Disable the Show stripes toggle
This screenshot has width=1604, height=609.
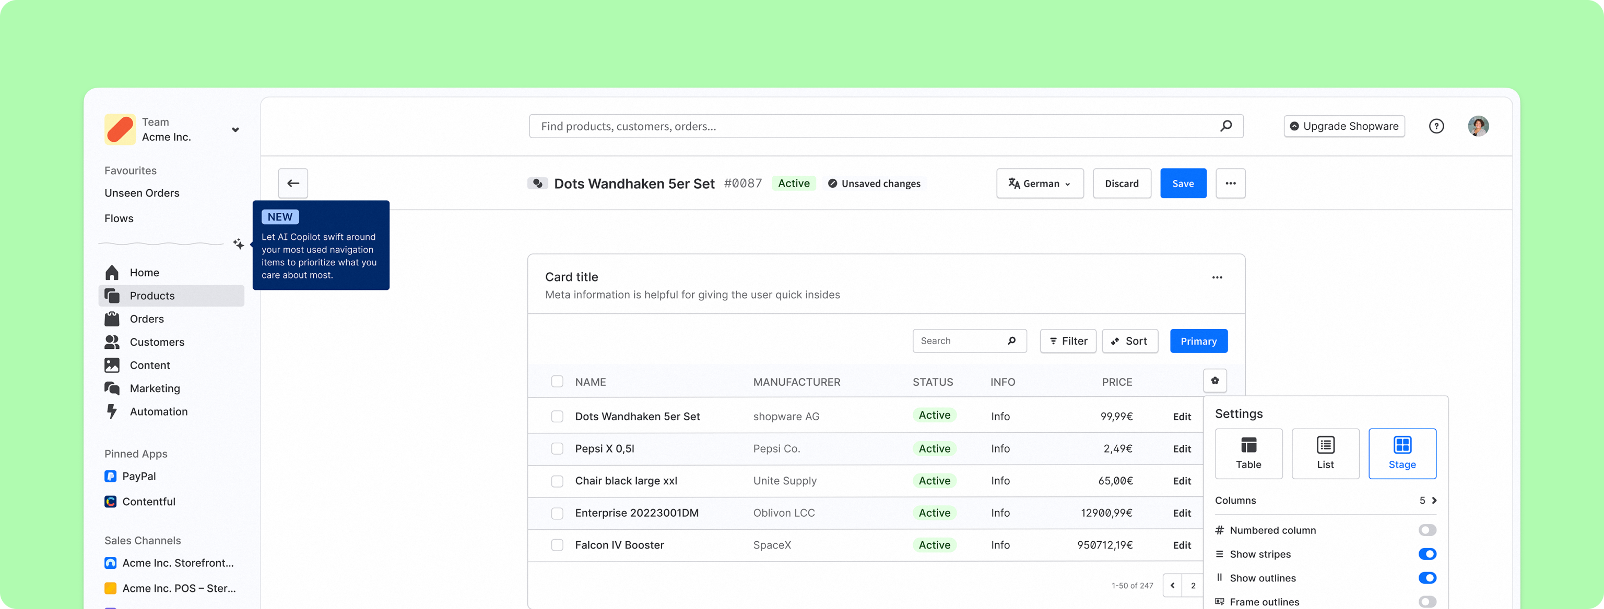tap(1426, 554)
